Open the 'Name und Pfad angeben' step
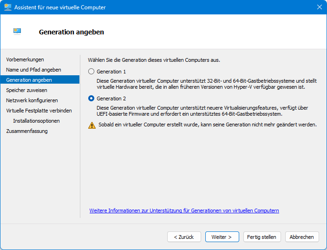The image size is (327, 250). pyautogui.click(x=33, y=70)
